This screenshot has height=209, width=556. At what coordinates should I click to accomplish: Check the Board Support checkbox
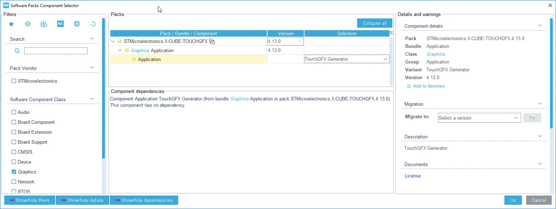pos(14,142)
